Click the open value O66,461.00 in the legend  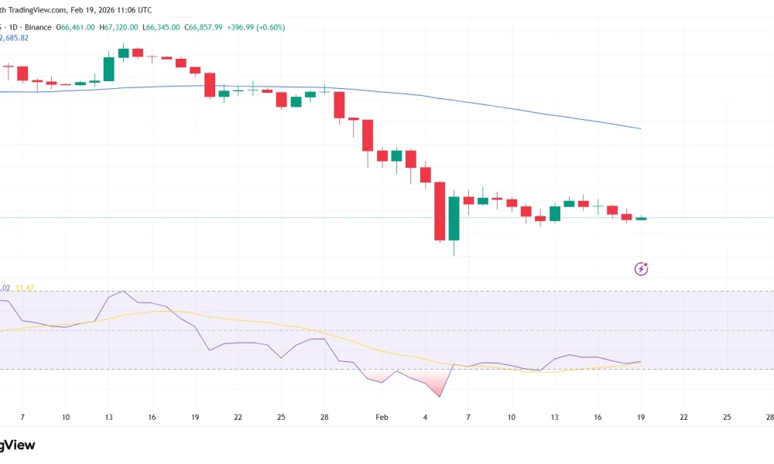[75, 27]
